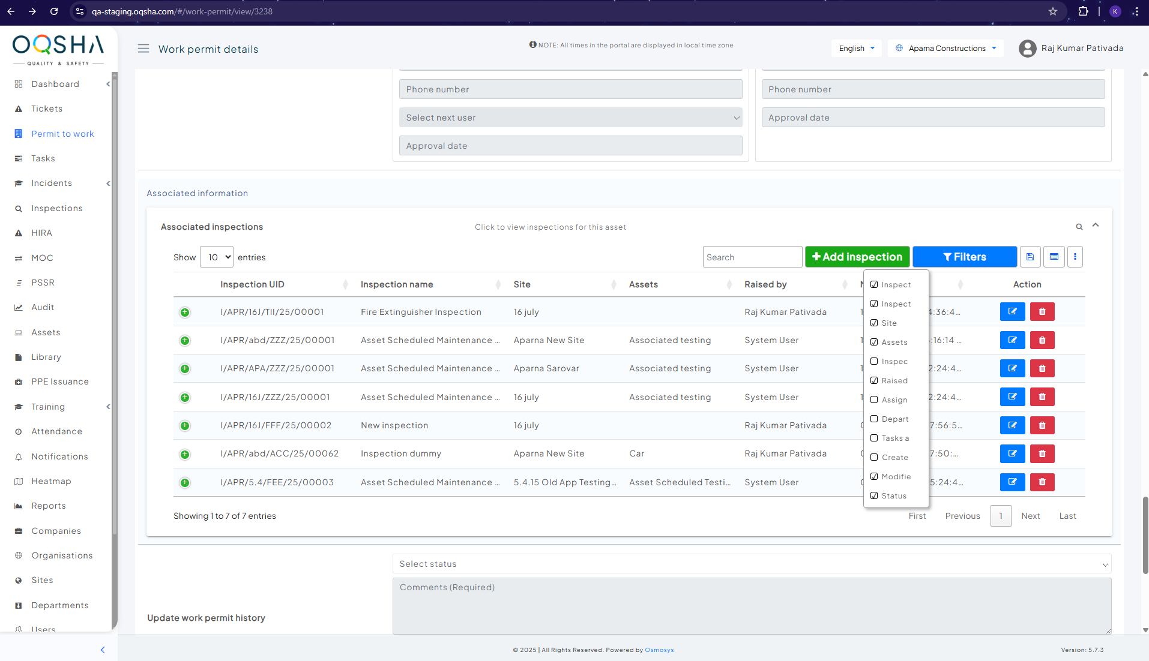Open the Filters button

pyautogui.click(x=964, y=257)
